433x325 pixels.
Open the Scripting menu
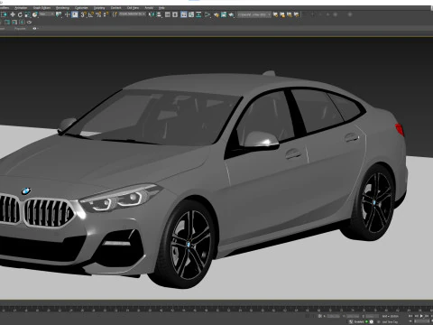point(99,8)
